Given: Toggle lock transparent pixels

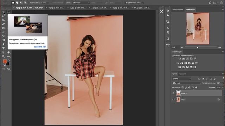Looking at the screenshot, I should (x=182, y=87).
